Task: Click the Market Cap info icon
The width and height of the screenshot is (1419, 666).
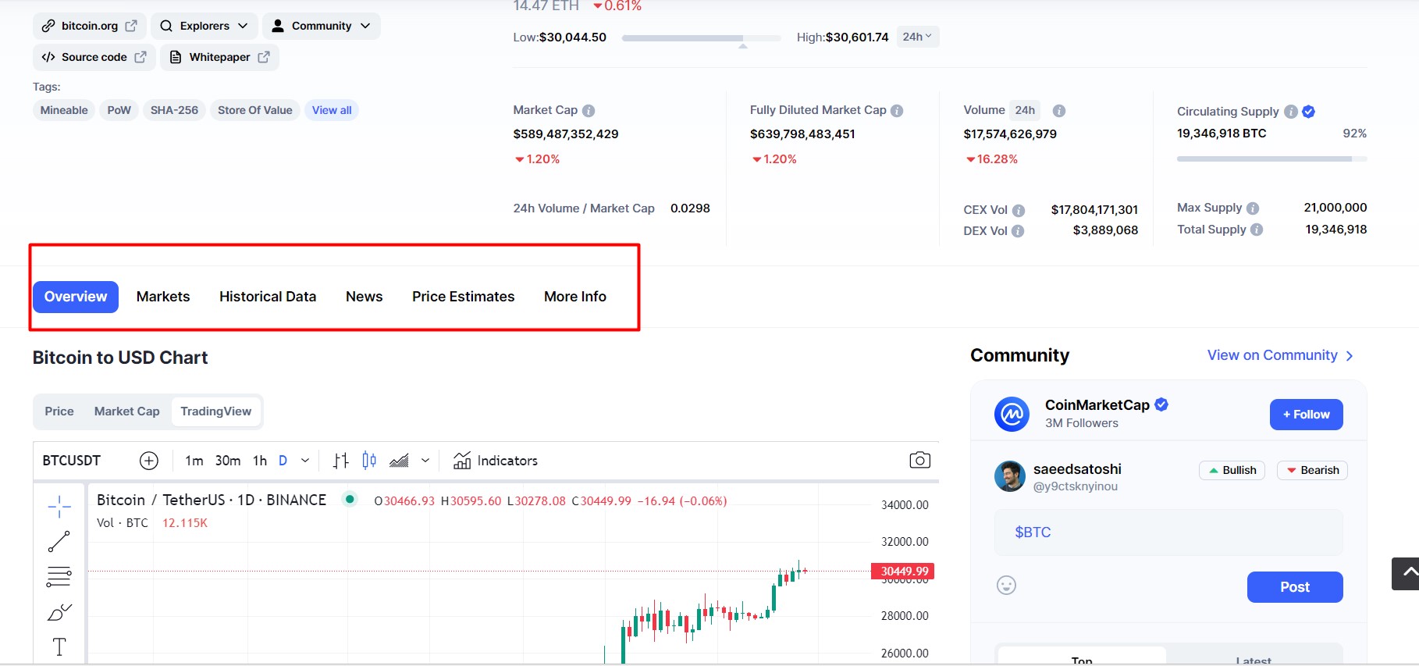Action: 589,111
